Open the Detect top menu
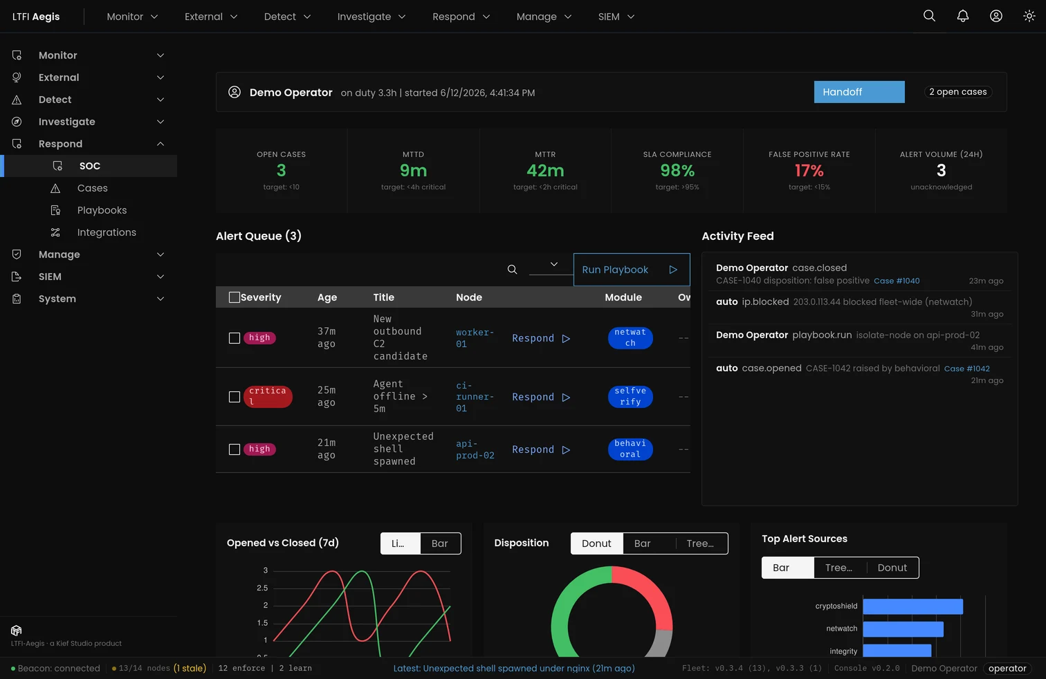The width and height of the screenshot is (1046, 679). [287, 17]
